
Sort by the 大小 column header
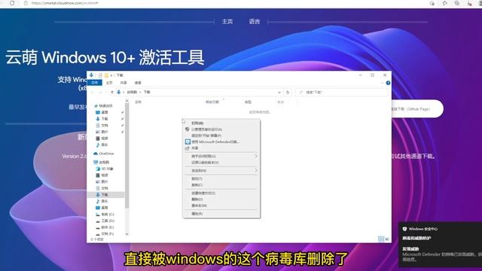(x=280, y=102)
